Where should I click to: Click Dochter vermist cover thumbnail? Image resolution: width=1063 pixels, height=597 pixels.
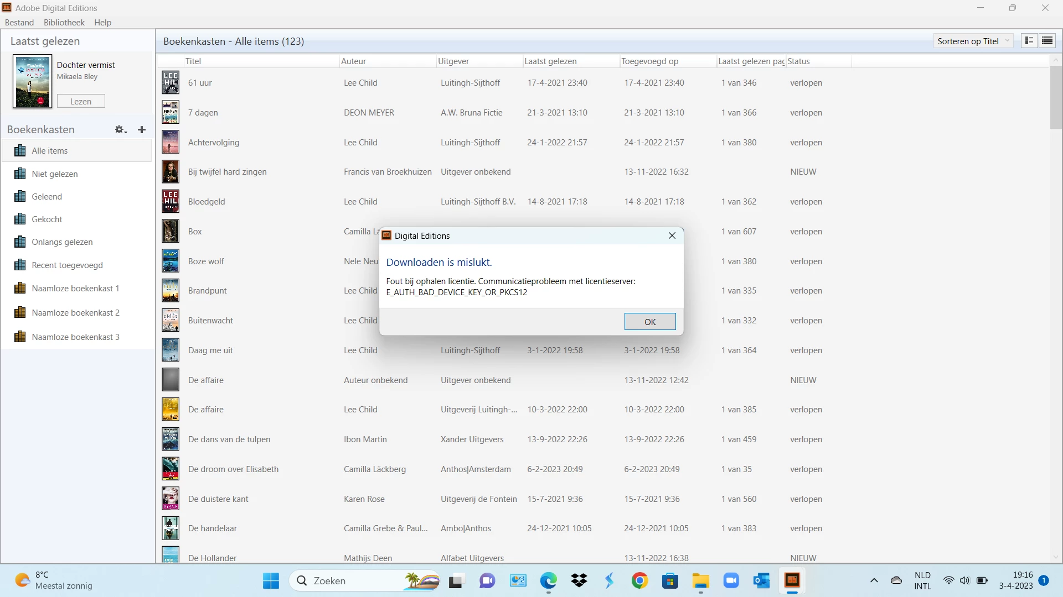click(32, 81)
